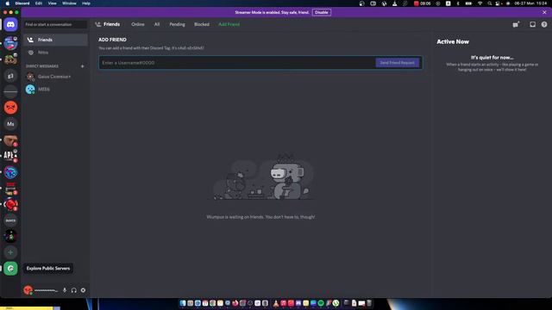Open the Ms server icon

pyautogui.click(x=10, y=124)
